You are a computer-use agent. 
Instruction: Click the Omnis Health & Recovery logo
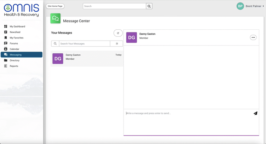22,10
